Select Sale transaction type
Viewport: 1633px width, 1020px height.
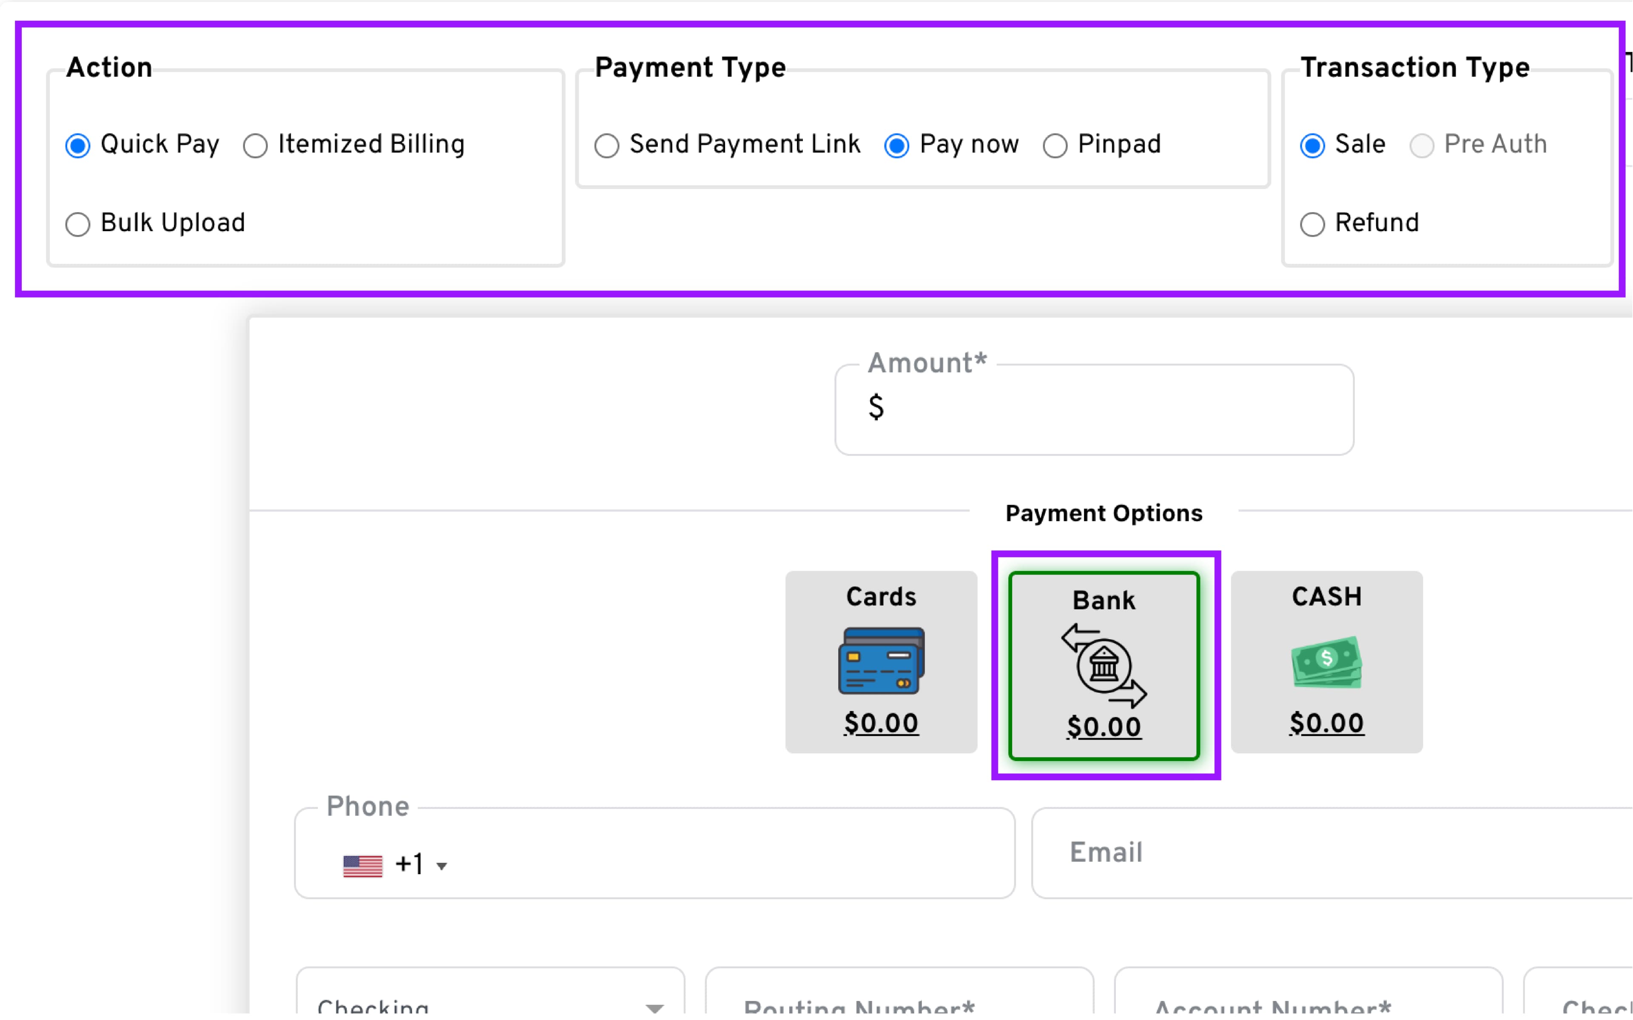click(1312, 146)
